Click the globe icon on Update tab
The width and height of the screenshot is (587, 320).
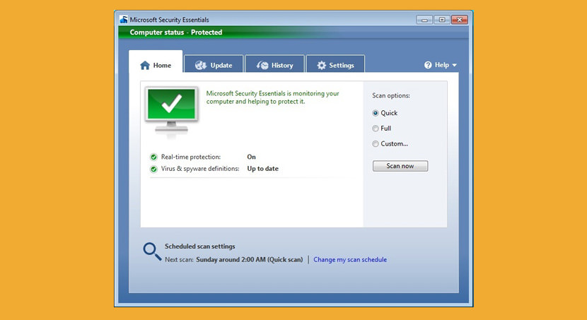click(x=201, y=66)
